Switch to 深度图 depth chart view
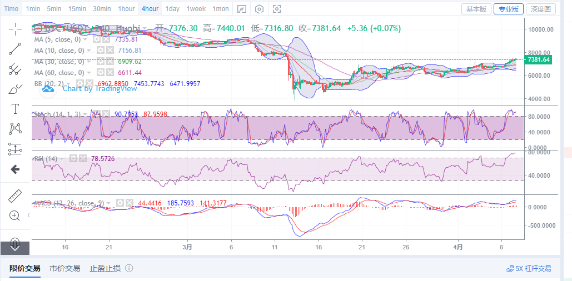This screenshot has height=281, width=572. [x=540, y=9]
